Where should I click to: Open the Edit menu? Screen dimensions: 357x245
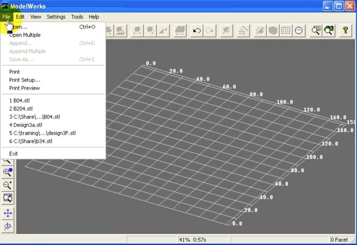(x=20, y=17)
